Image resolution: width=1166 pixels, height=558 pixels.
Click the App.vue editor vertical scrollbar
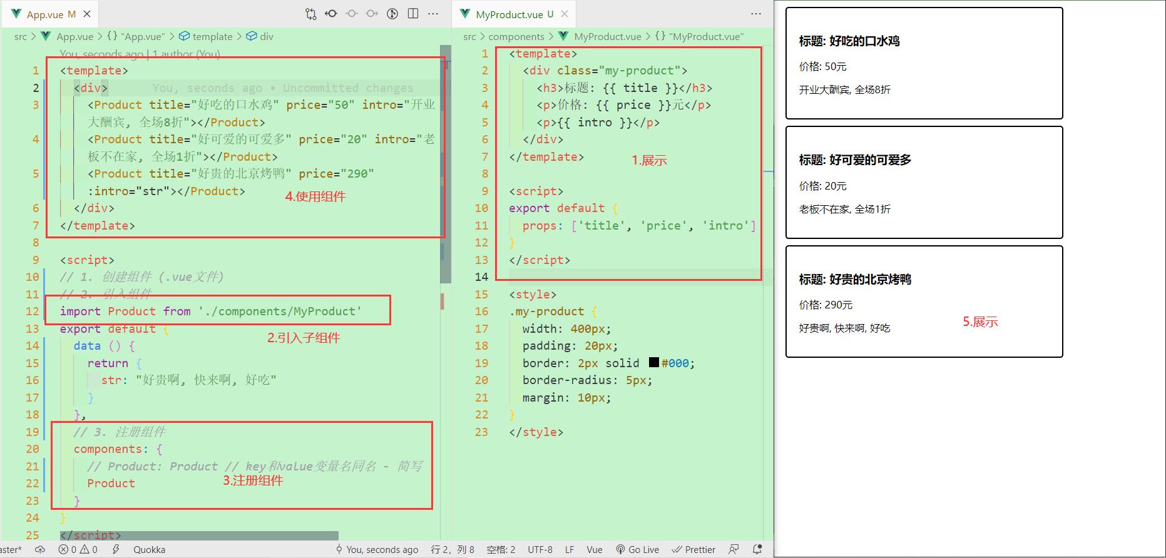point(446,164)
